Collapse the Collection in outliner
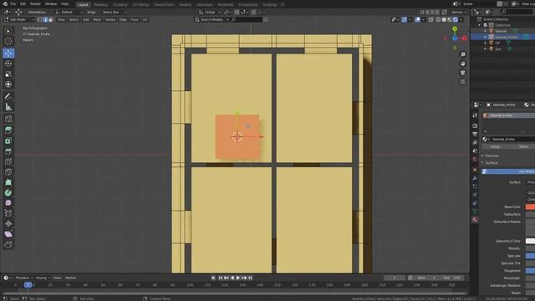535x301 pixels. click(x=480, y=25)
